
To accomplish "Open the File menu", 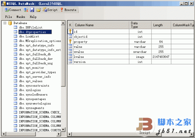I will (8, 17).
